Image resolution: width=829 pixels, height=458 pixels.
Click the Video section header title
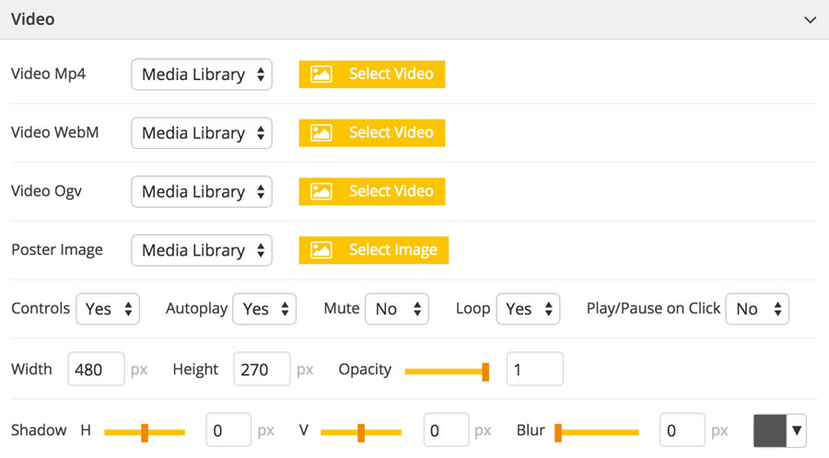point(33,19)
